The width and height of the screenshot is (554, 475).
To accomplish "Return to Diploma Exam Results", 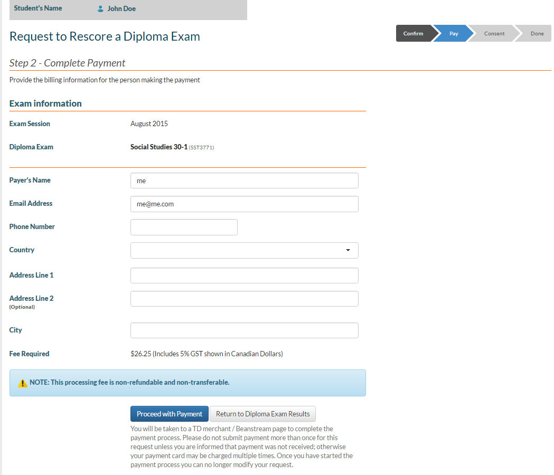I will (262, 414).
